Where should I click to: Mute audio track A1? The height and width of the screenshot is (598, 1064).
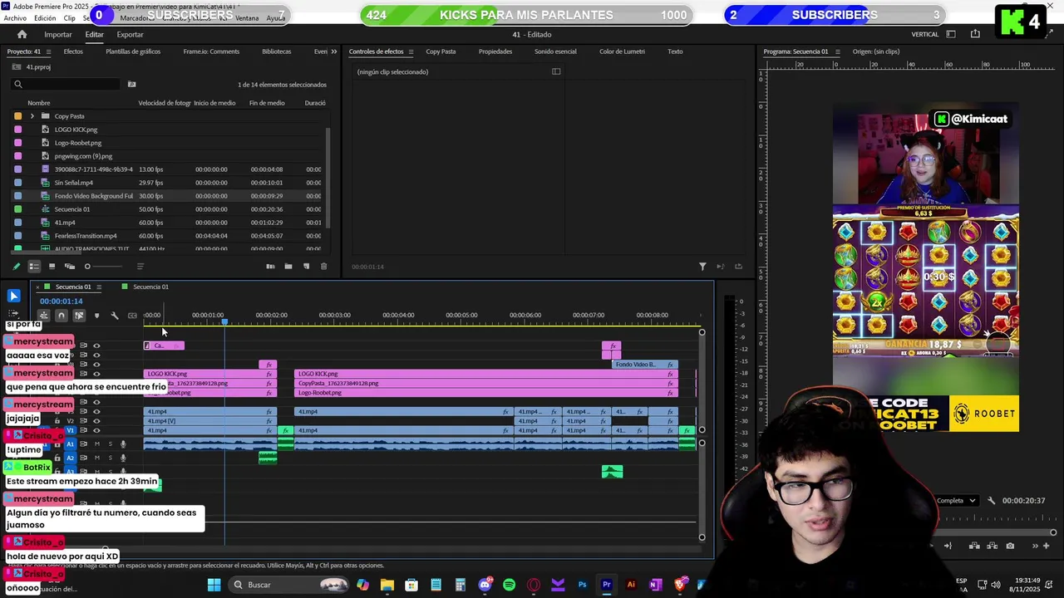(96, 444)
